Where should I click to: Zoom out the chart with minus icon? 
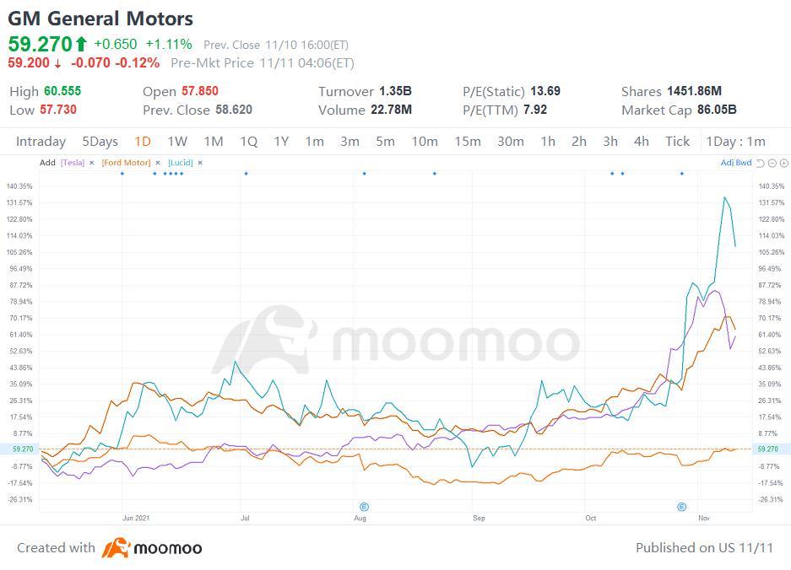point(772,163)
